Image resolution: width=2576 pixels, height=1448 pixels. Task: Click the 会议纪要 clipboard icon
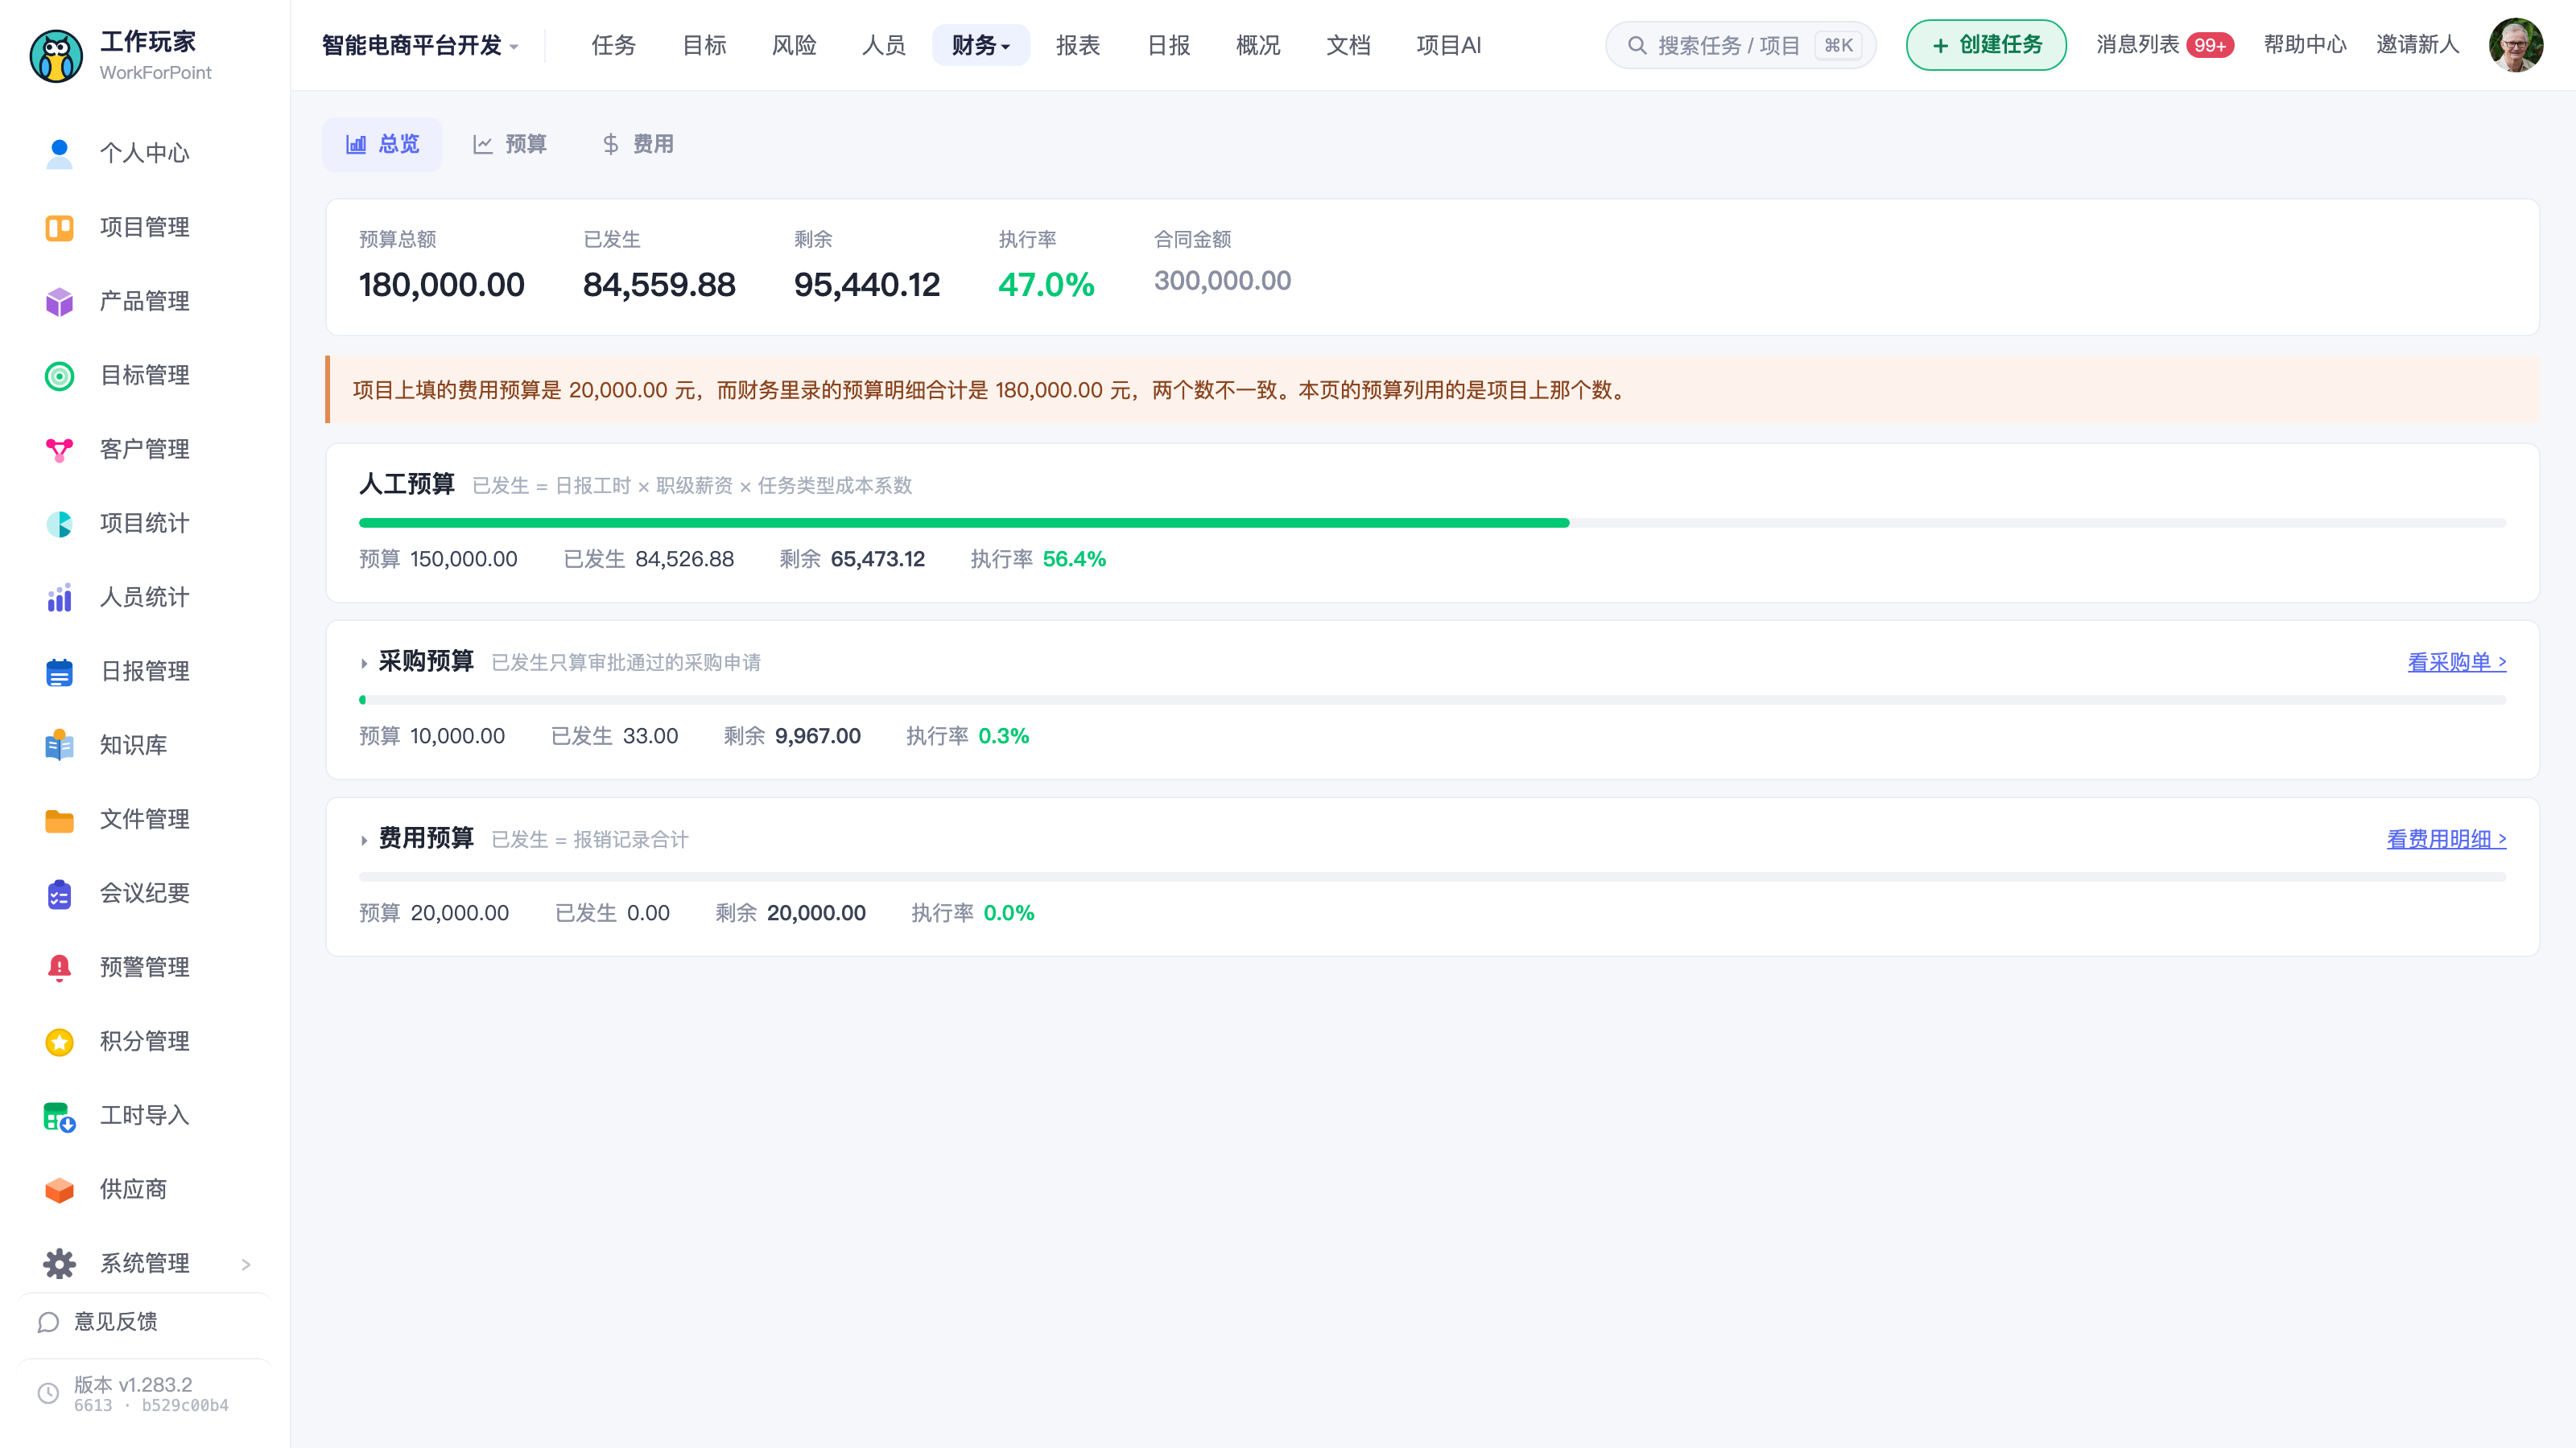coord(59,894)
